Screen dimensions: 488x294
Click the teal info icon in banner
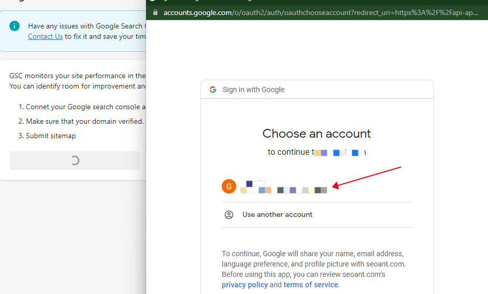(x=15, y=26)
